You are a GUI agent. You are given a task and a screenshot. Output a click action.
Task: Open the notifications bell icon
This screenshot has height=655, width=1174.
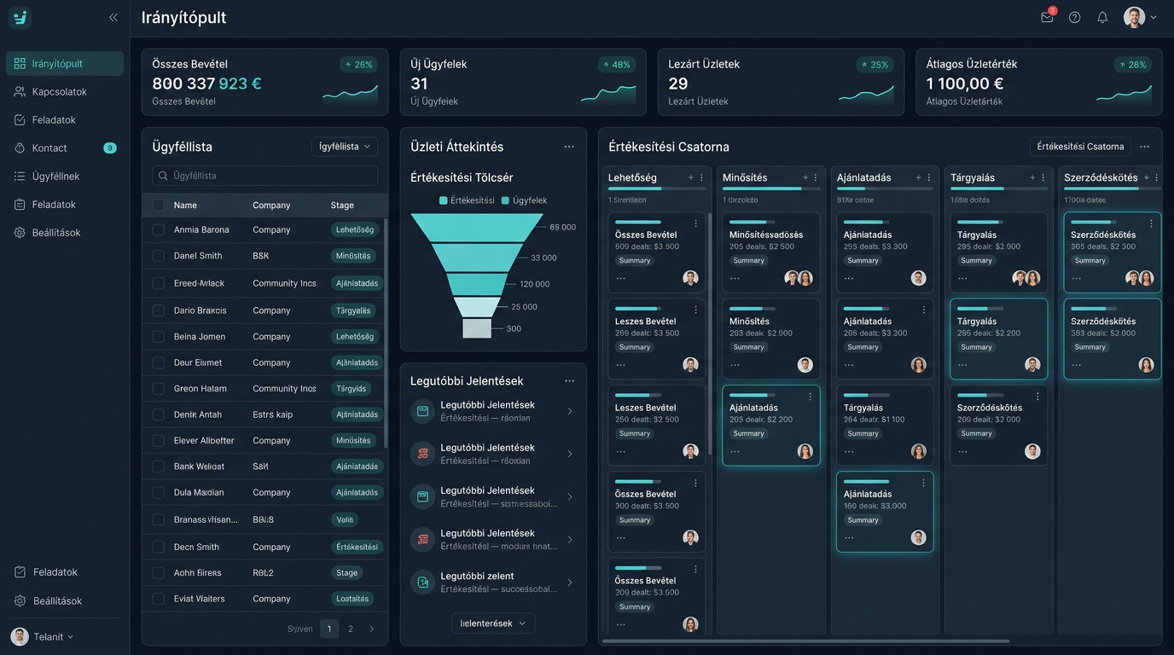tap(1102, 17)
